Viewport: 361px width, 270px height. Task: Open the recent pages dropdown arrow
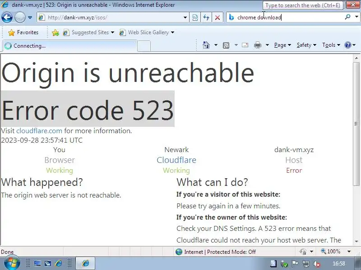(x=30, y=18)
